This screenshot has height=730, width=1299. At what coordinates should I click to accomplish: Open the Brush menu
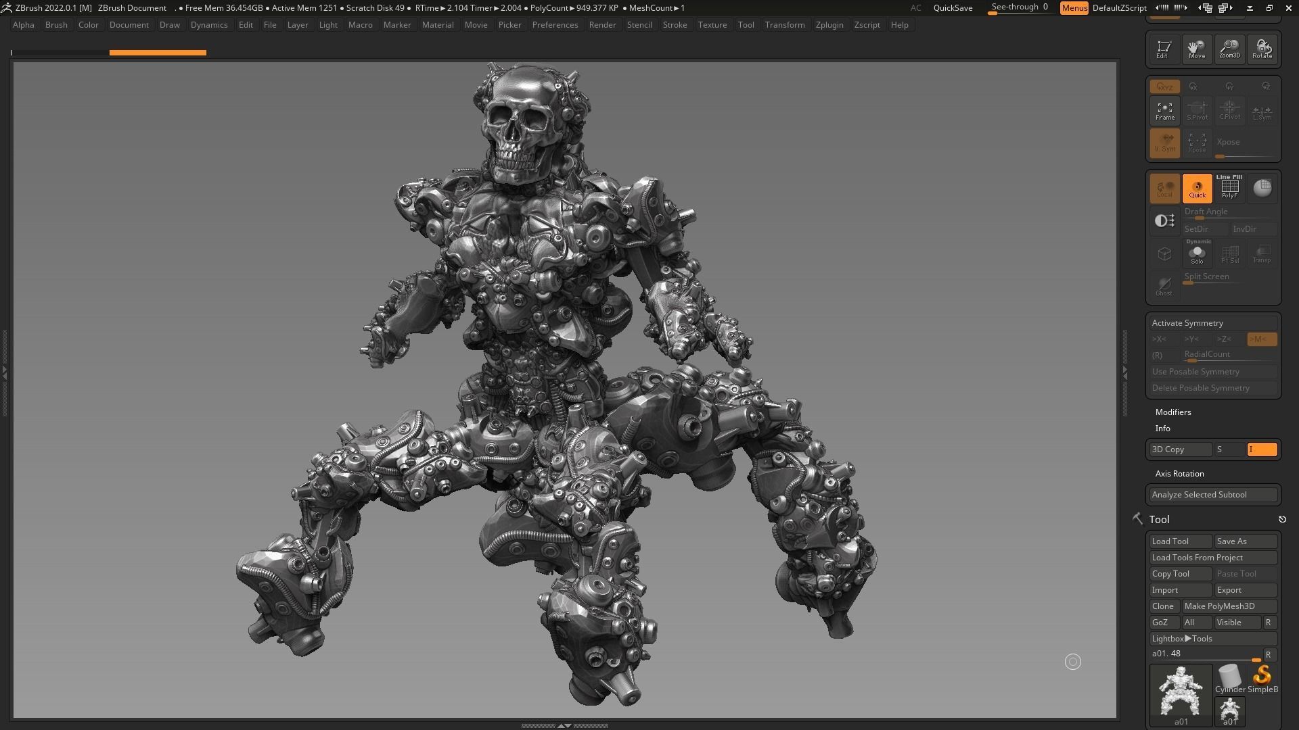click(x=56, y=25)
